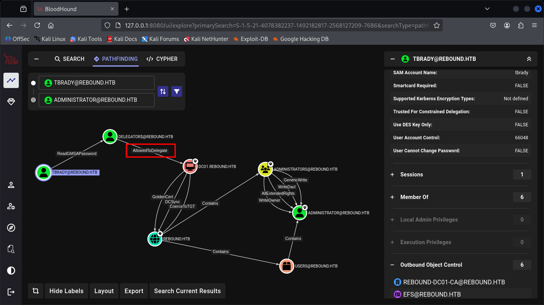This screenshot has width=544, height=305.
Task: Collapse the search panel with minus
Action: (36, 59)
